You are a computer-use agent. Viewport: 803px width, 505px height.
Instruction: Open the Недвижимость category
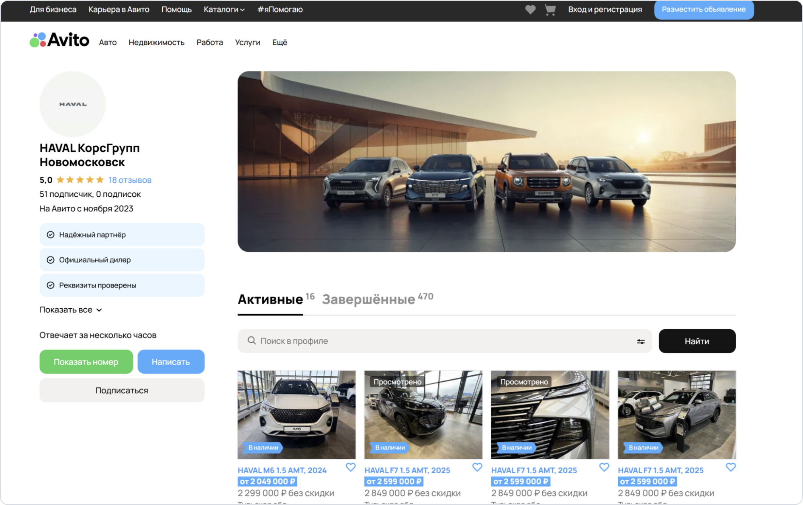coord(156,43)
